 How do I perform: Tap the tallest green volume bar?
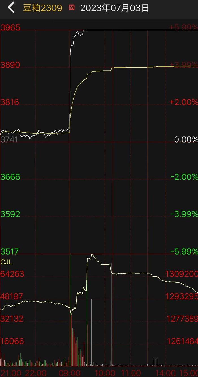coord(70,310)
